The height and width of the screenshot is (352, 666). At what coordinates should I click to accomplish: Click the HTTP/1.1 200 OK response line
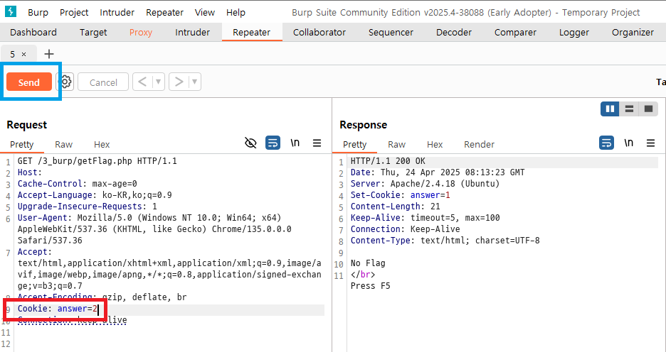[388, 161]
